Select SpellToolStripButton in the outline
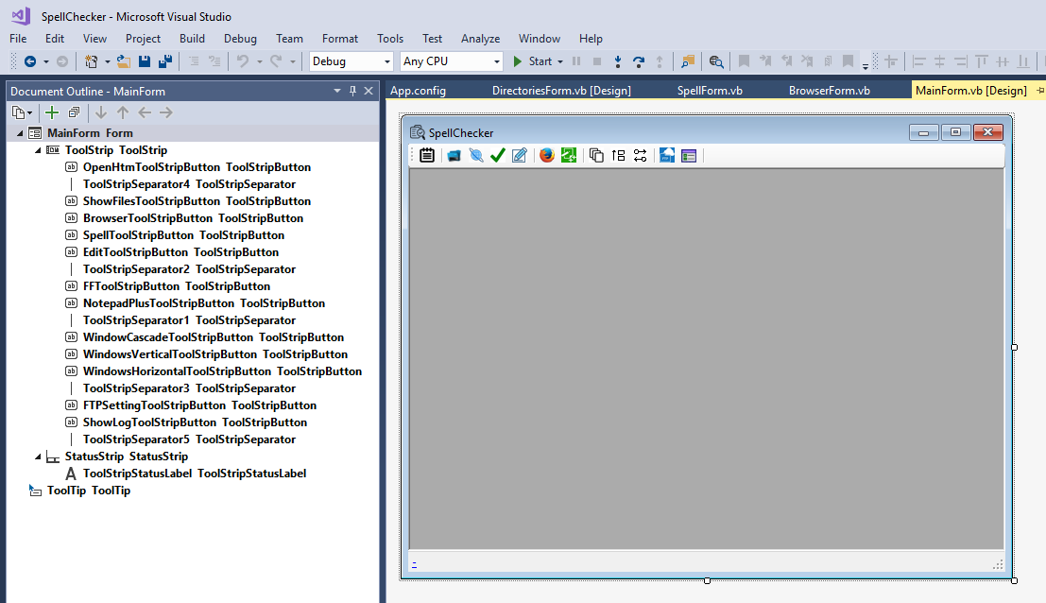Image resolution: width=1046 pixels, height=603 pixels. pos(183,234)
